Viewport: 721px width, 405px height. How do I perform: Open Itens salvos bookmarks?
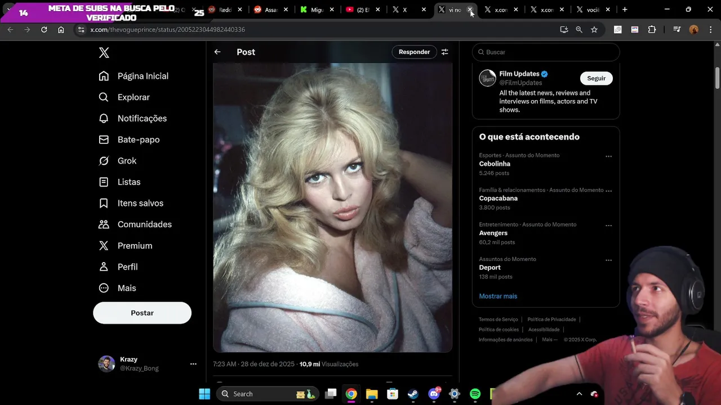coord(131,203)
